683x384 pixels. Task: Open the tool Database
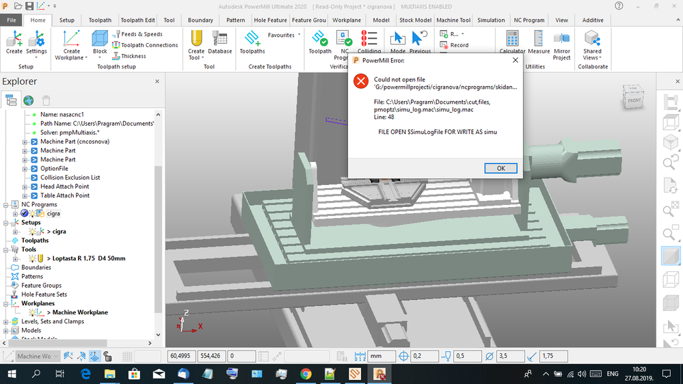pos(220,42)
